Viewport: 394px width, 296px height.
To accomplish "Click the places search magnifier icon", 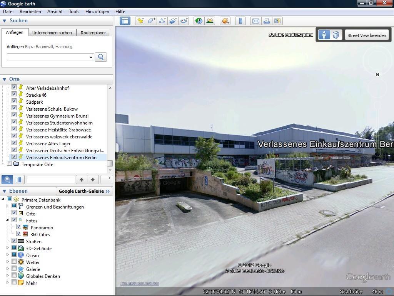I will point(7,180).
